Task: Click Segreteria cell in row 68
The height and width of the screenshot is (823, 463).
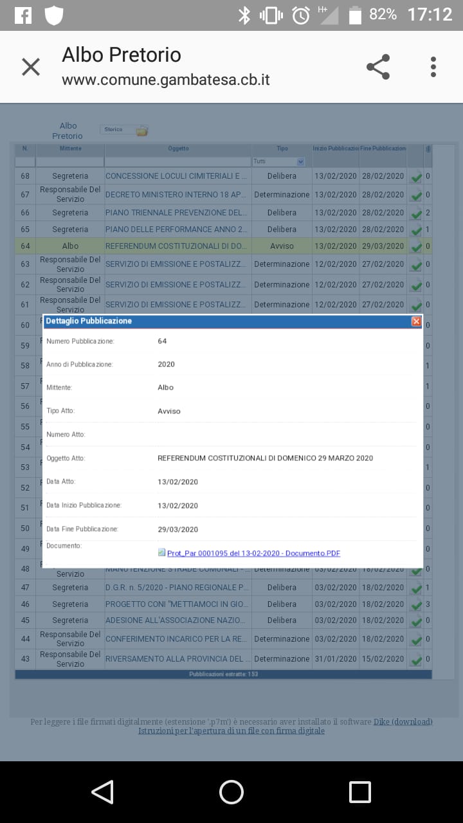Action: point(70,176)
